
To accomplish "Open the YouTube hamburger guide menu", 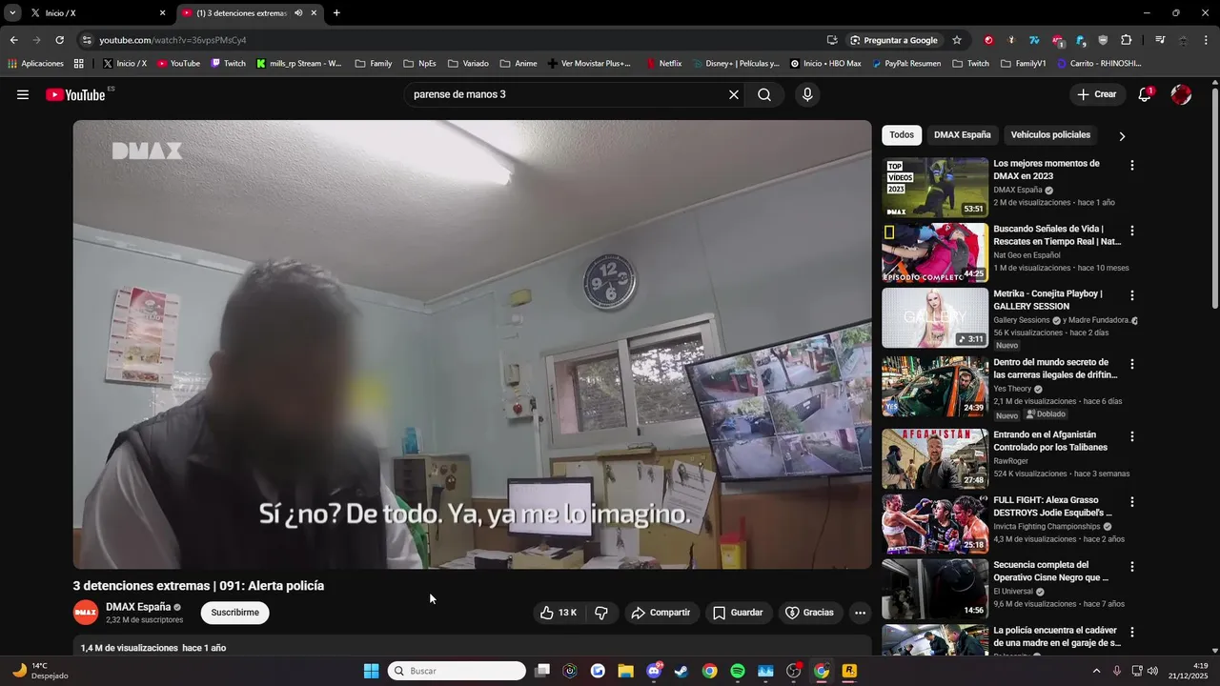I will pyautogui.click(x=23, y=94).
